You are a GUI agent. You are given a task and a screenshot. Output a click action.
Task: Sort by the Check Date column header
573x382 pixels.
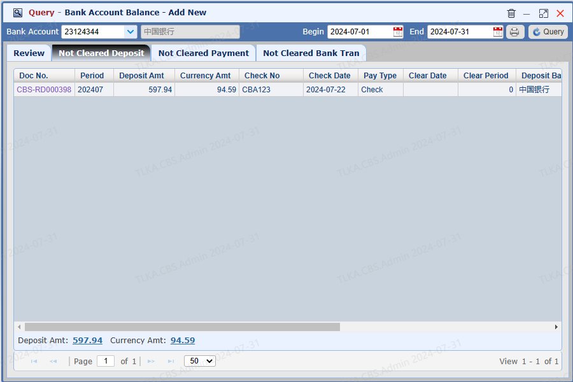click(330, 76)
